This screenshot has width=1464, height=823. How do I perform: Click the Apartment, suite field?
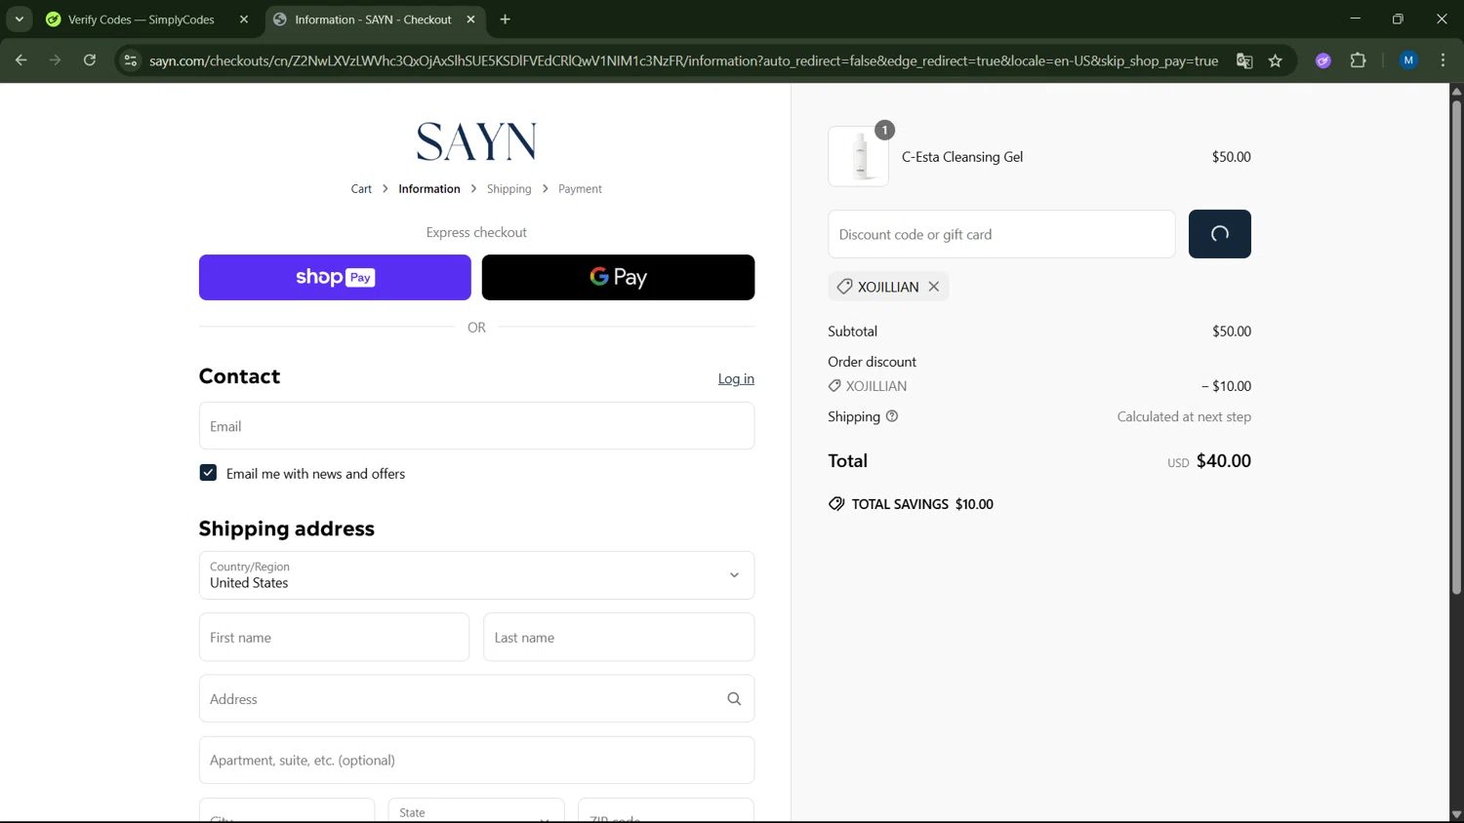tap(476, 761)
